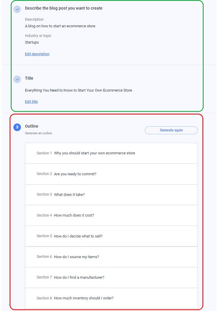The height and width of the screenshot is (311, 217).
Task: Select Section 2 Are you ready to commit
Action: coord(111,174)
